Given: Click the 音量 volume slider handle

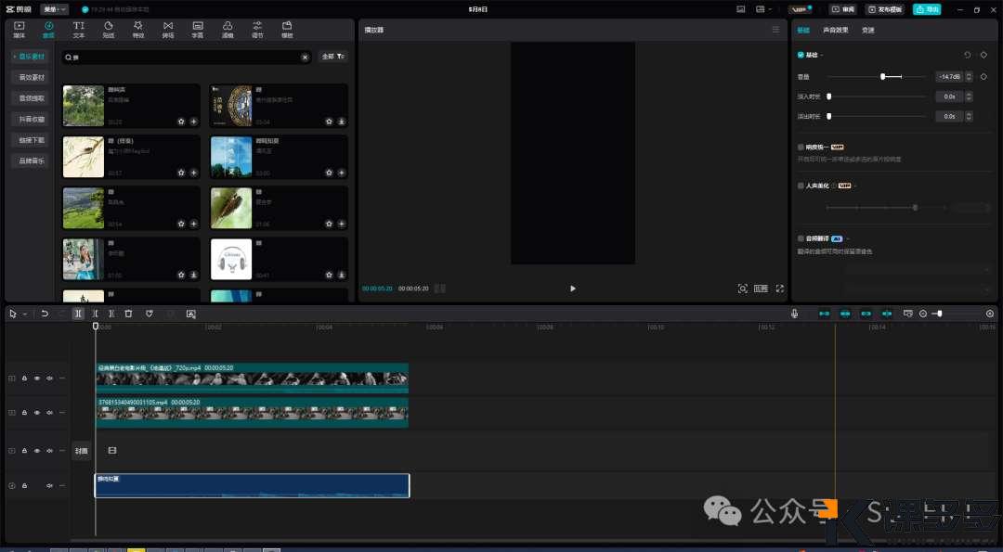Looking at the screenshot, I should coord(883,76).
